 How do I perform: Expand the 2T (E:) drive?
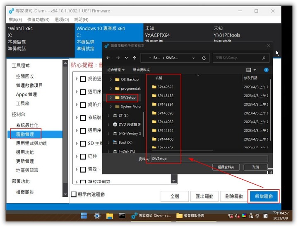click(108, 115)
